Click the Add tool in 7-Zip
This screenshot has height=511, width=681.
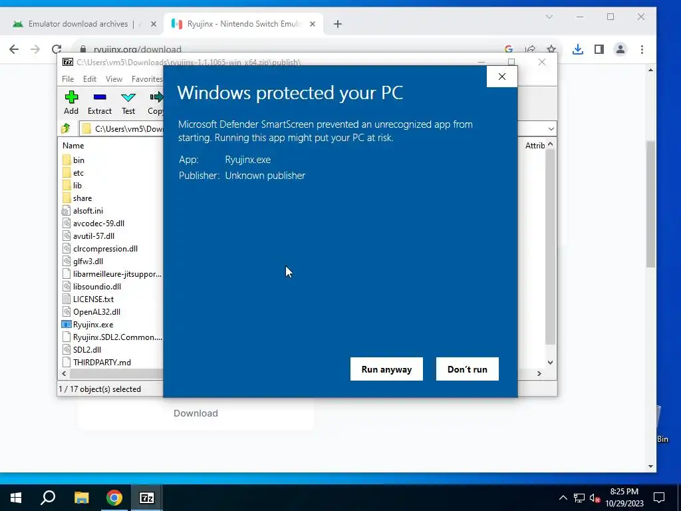tap(70, 103)
